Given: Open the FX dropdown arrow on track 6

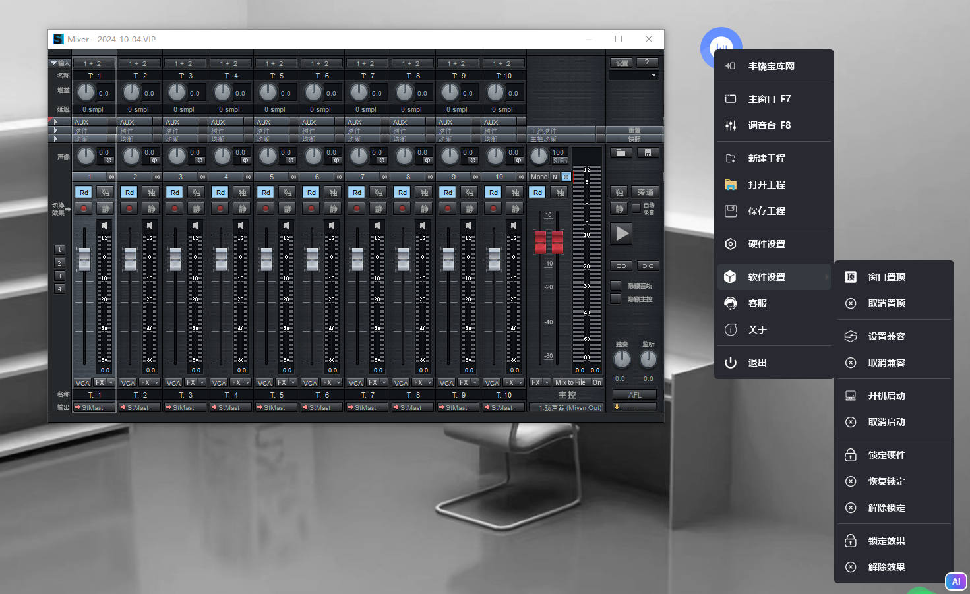Looking at the screenshot, I should point(338,382).
